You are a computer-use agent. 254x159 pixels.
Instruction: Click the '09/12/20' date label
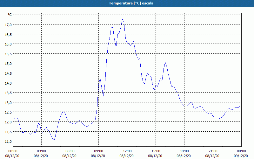[241, 156]
